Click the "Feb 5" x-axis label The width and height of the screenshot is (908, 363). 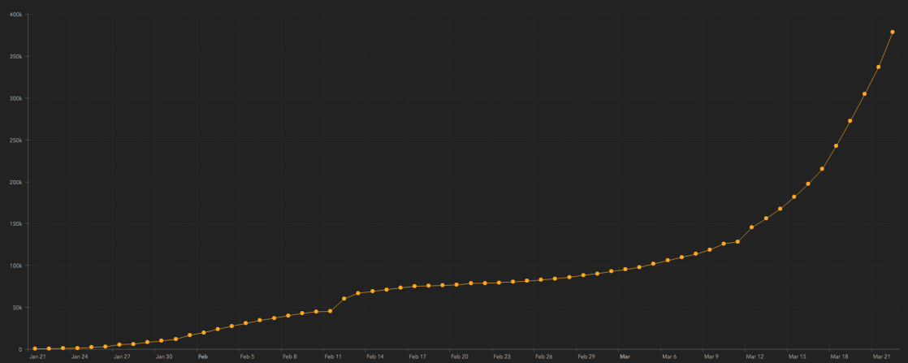pyautogui.click(x=247, y=357)
